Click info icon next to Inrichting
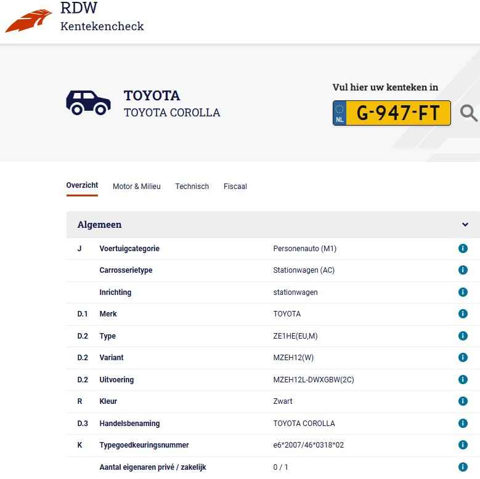 pos(463,292)
